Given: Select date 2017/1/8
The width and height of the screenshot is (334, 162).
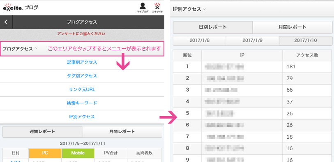Looking at the screenshot, I should pyautogui.click(x=199, y=40).
